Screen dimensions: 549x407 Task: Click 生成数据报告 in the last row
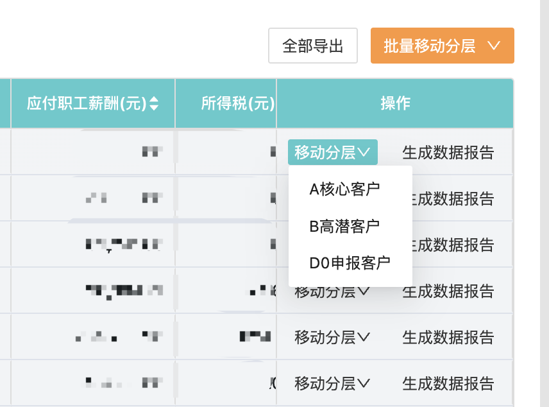click(448, 383)
